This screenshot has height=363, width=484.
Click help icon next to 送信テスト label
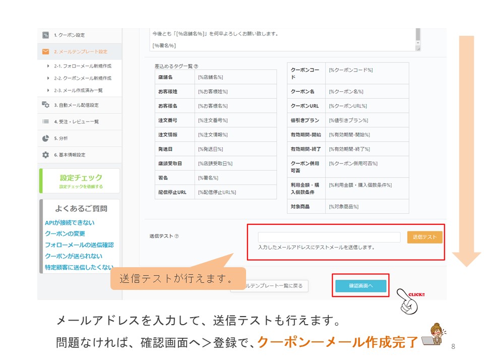(176, 236)
